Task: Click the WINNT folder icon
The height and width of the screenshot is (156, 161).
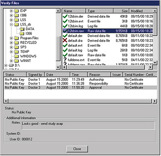Action: pyautogui.click(x=17, y=61)
